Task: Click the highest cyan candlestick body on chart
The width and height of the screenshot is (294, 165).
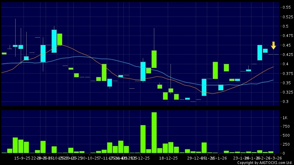Action: (54, 41)
